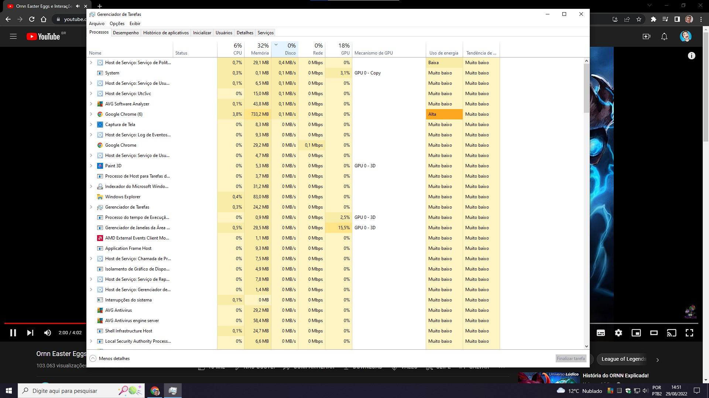709x398 pixels.
Task: Switch to the Desempenho tab
Action: click(126, 33)
